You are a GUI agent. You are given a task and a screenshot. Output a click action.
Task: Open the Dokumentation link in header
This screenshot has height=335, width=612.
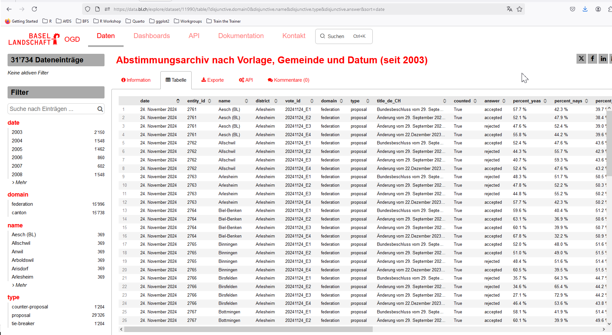click(x=241, y=36)
